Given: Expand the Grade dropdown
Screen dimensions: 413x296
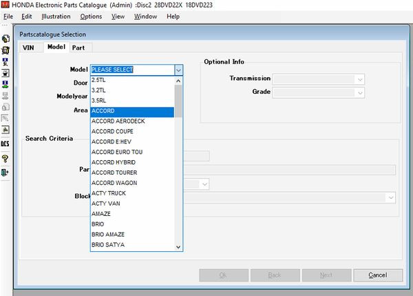Looking at the screenshot, I should pos(359,92).
